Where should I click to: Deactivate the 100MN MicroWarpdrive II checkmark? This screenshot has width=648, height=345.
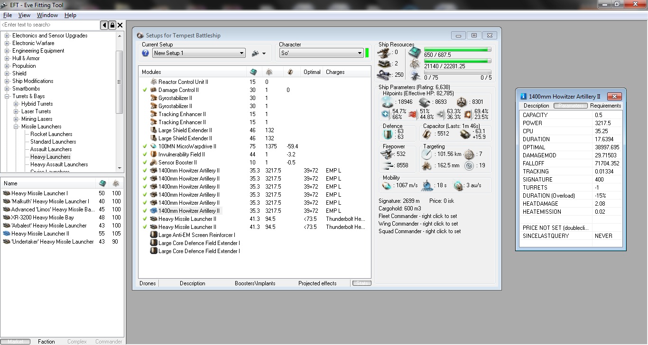145,146
